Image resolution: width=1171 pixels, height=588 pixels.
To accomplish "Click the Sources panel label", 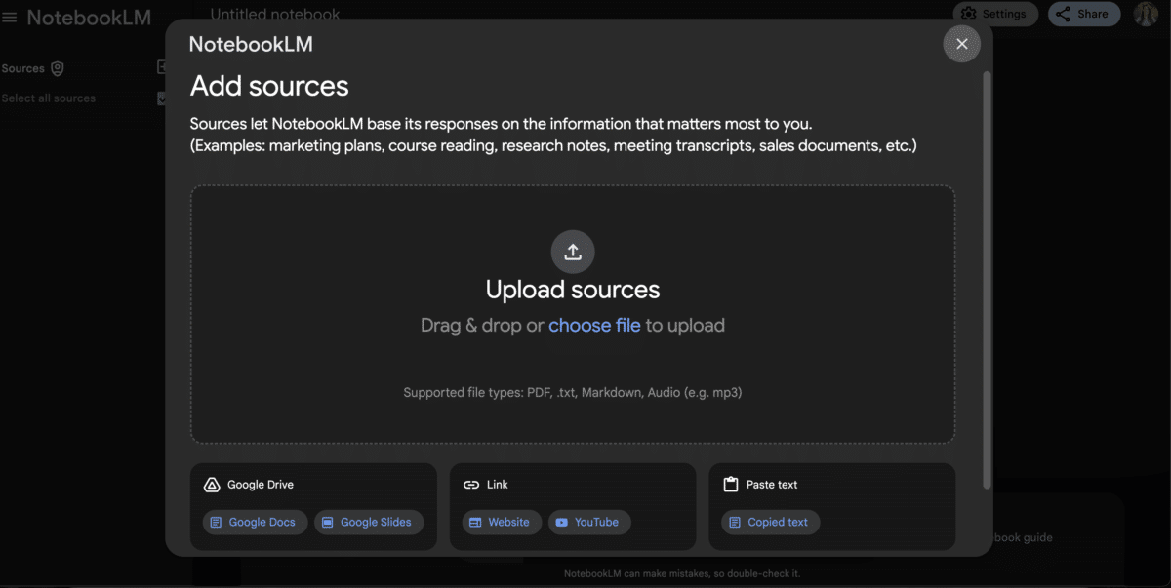I will point(23,68).
